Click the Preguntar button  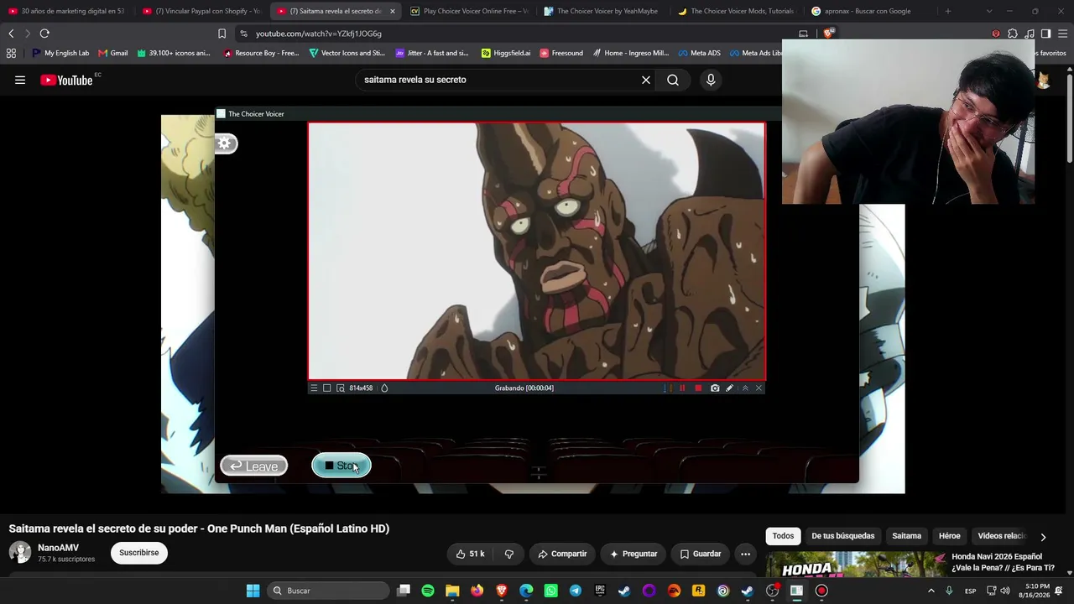(633, 554)
